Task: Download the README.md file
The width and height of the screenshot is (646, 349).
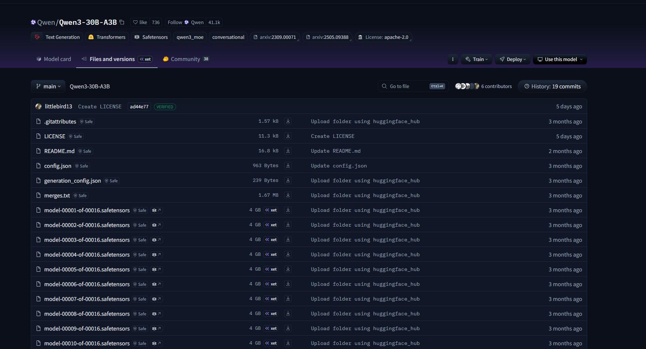Action: (x=288, y=151)
